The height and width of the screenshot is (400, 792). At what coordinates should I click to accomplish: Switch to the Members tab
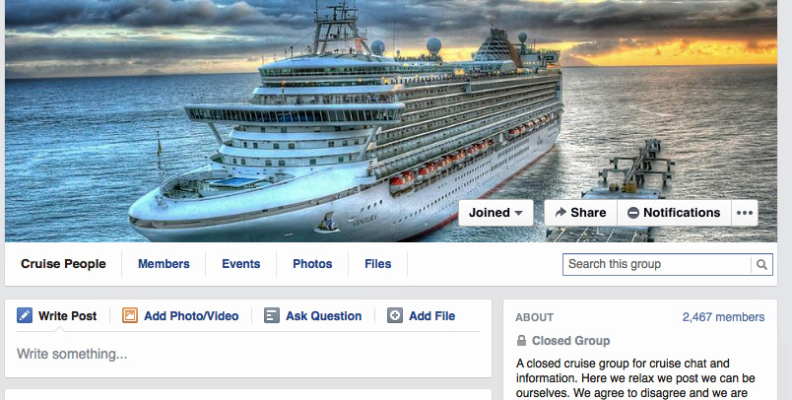pyautogui.click(x=164, y=264)
